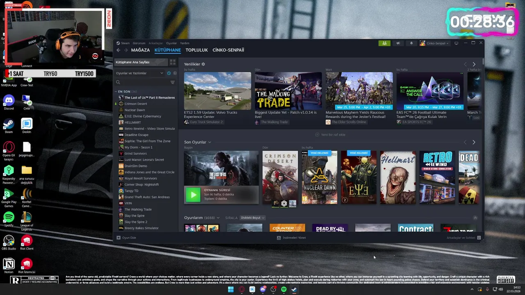Click the library search magnifier icon

pos(118,82)
